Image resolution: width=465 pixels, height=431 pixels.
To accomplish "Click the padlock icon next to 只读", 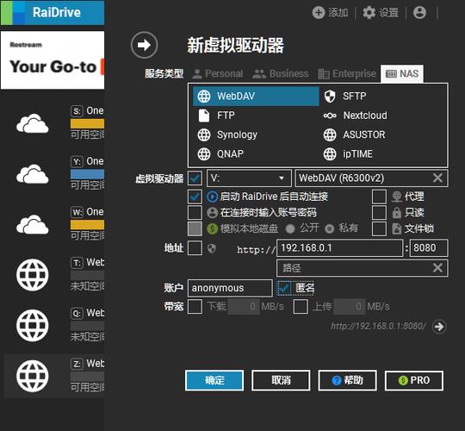I will click(x=396, y=213).
